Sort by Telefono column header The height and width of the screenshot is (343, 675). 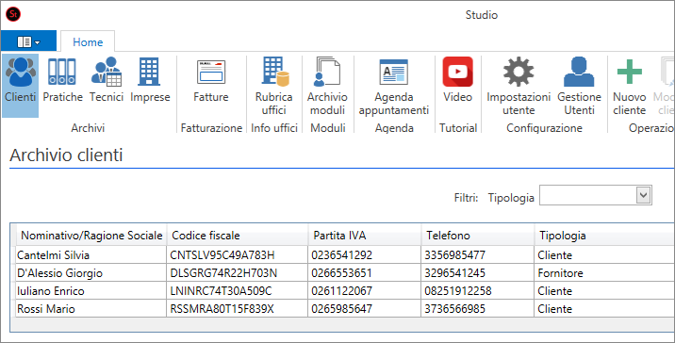coord(478,236)
